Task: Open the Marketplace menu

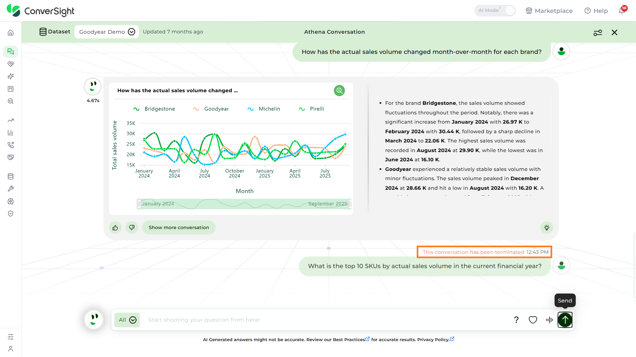Action: click(x=549, y=11)
